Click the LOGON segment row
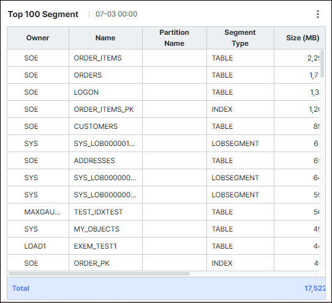This screenshot has width=332, height=303. click(164, 92)
